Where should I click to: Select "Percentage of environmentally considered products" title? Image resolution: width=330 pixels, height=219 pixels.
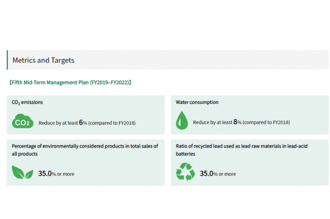click(85, 146)
